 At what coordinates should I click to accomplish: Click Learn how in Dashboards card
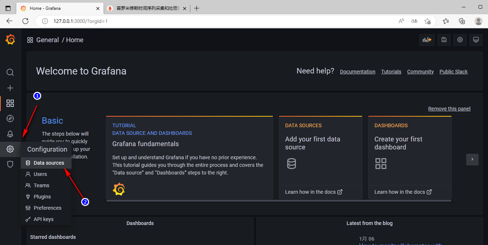(403, 192)
